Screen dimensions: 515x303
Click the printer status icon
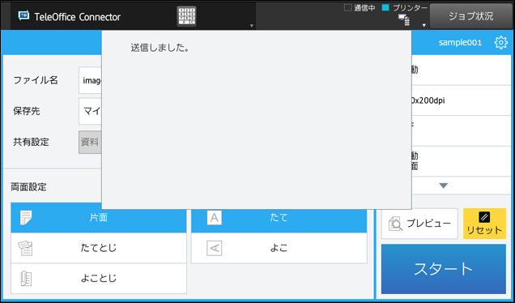click(403, 19)
